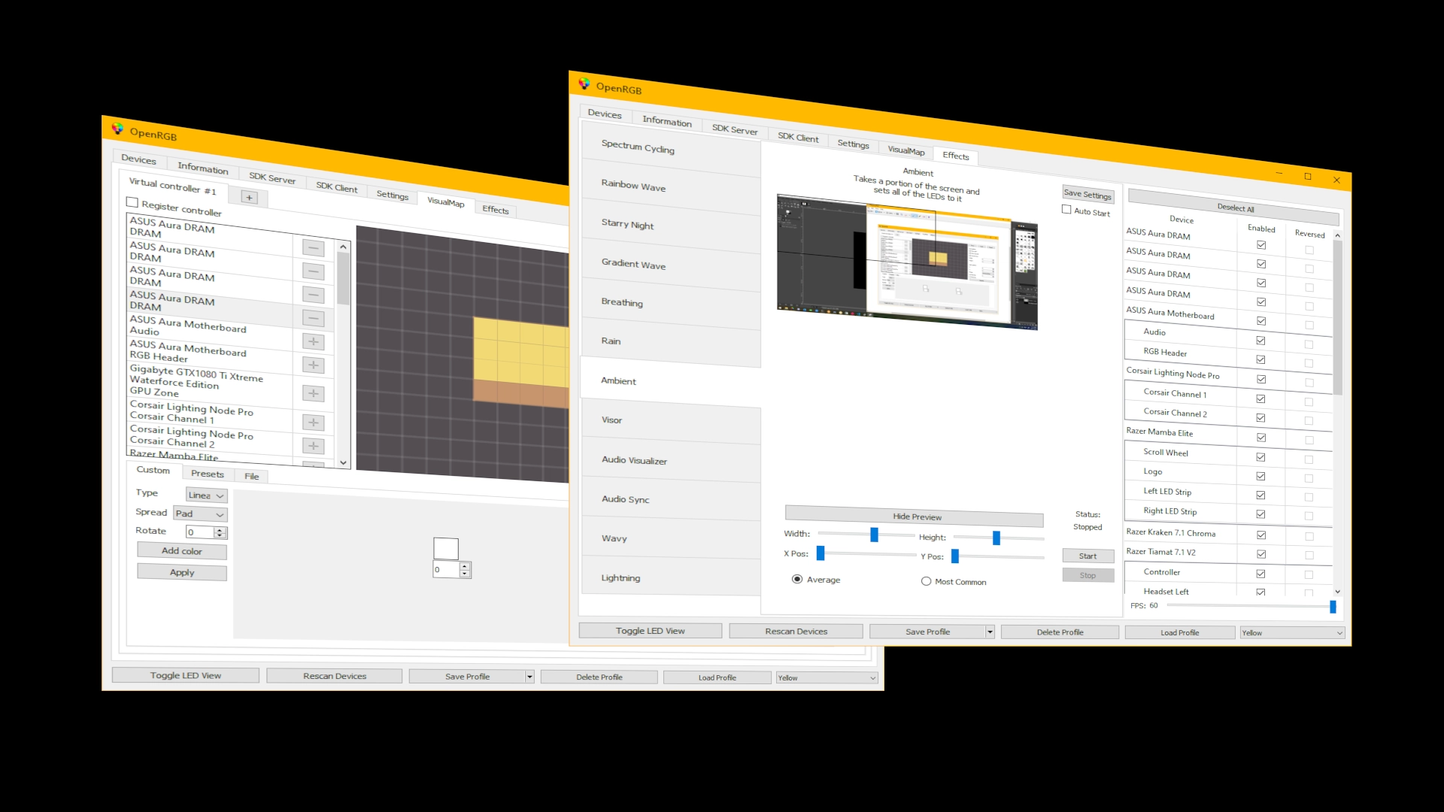Viewport: 1444px width, 812px height.
Task: Enable the Auto Start option
Action: point(1066,211)
